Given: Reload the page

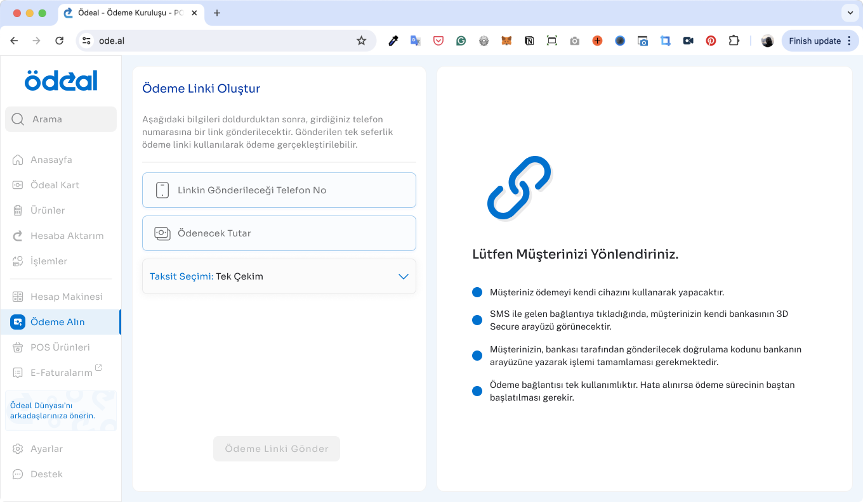Looking at the screenshot, I should click(59, 41).
